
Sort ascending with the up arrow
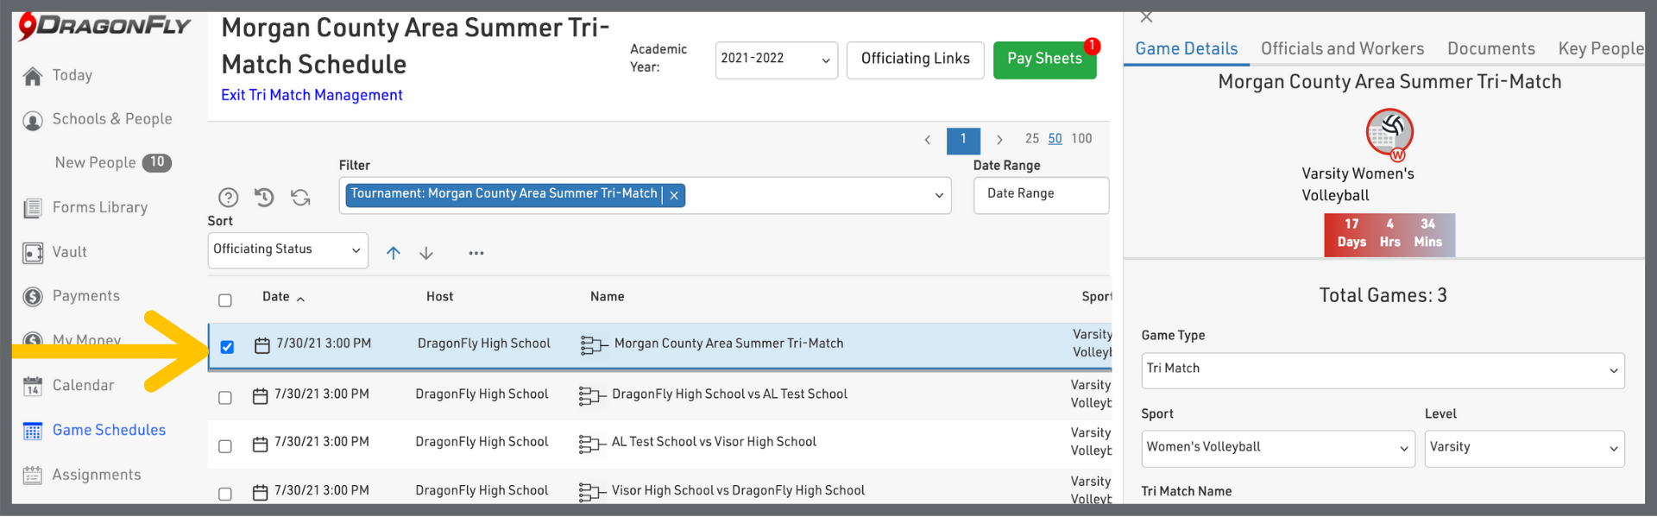coord(394,253)
